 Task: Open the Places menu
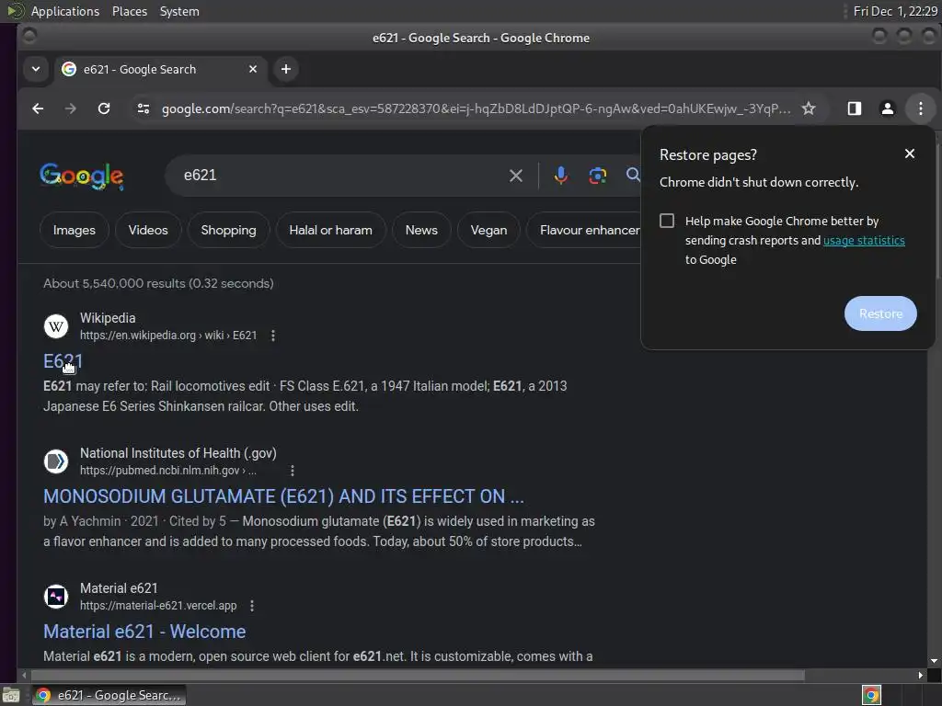coord(129,11)
